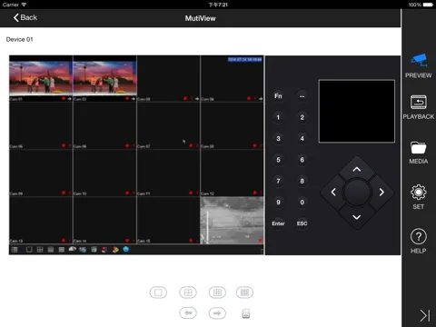Click the right arrow on the directional pad
The width and height of the screenshot is (436, 327).
coord(381,192)
